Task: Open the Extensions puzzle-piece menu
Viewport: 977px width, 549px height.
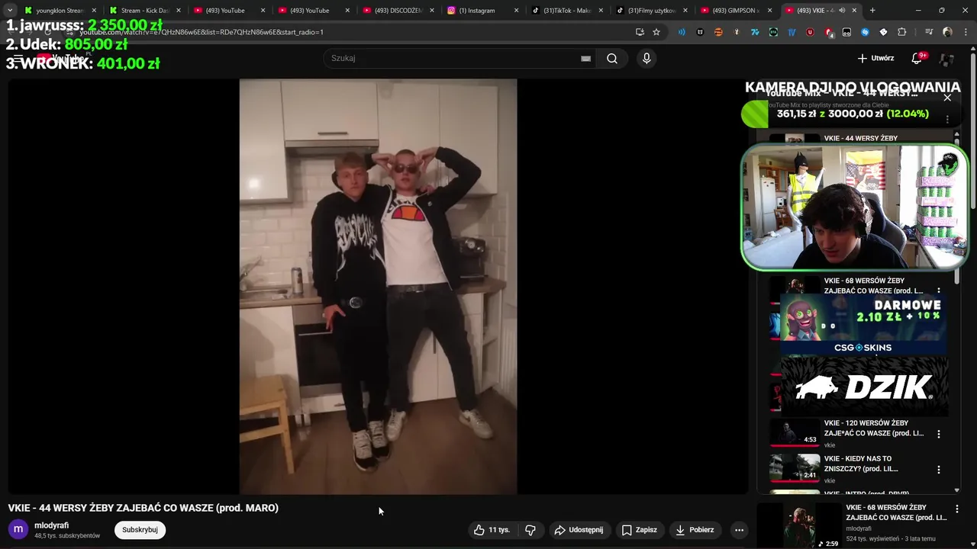Action: 902,32
